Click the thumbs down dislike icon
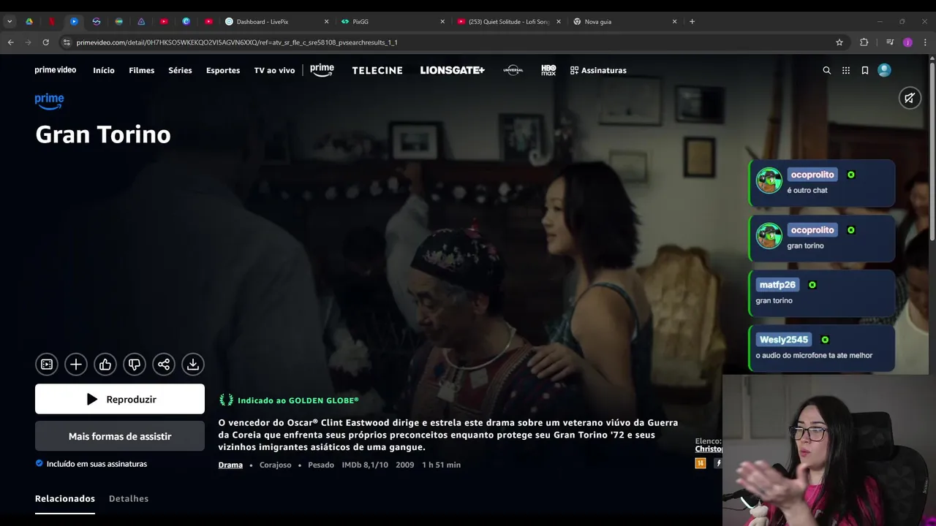 pos(135,364)
